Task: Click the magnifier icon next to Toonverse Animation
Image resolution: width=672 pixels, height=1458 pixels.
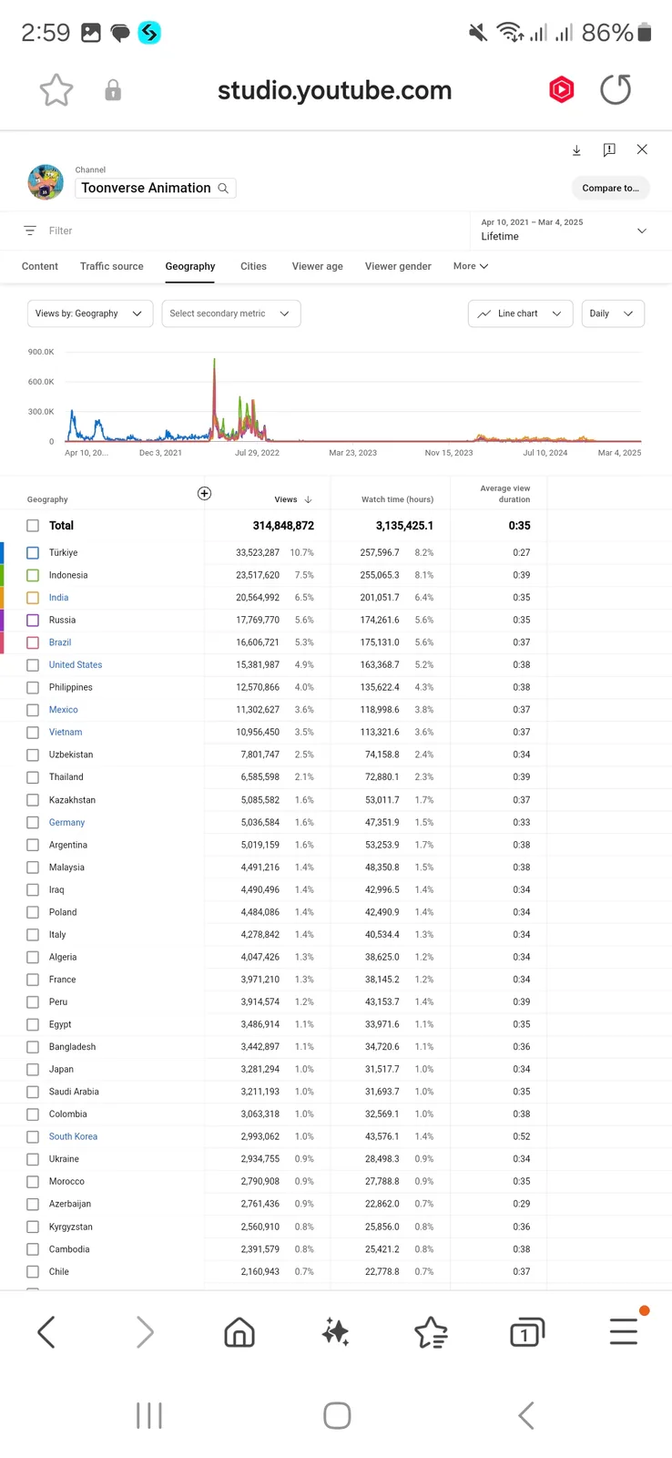Action: point(223,188)
